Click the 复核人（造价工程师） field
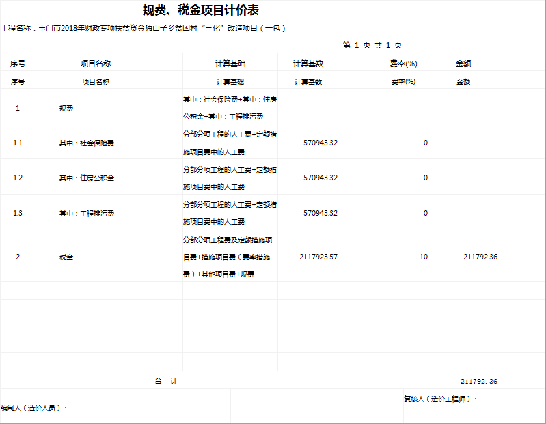The height and width of the screenshot is (424, 546). (x=441, y=399)
